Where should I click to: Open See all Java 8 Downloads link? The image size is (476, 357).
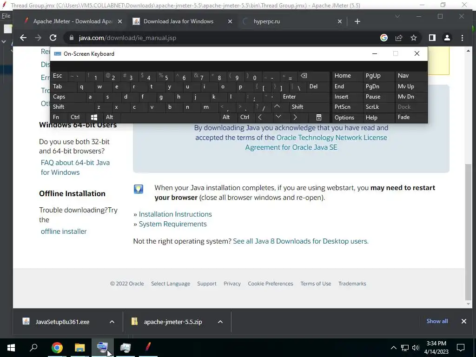pyautogui.click(x=301, y=241)
